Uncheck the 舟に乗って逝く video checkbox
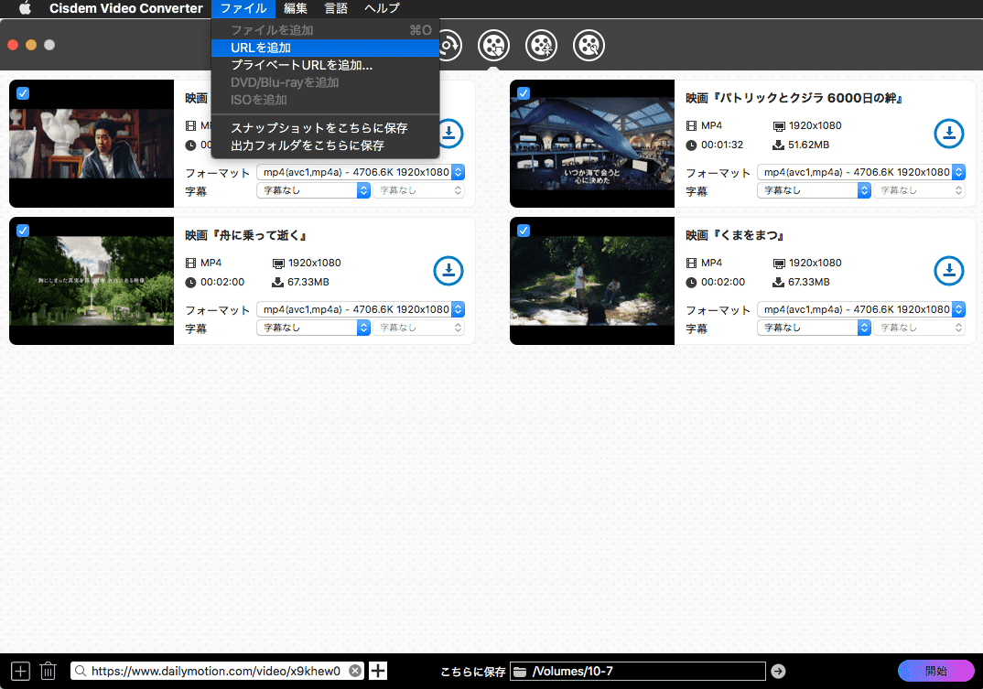 [x=23, y=231]
